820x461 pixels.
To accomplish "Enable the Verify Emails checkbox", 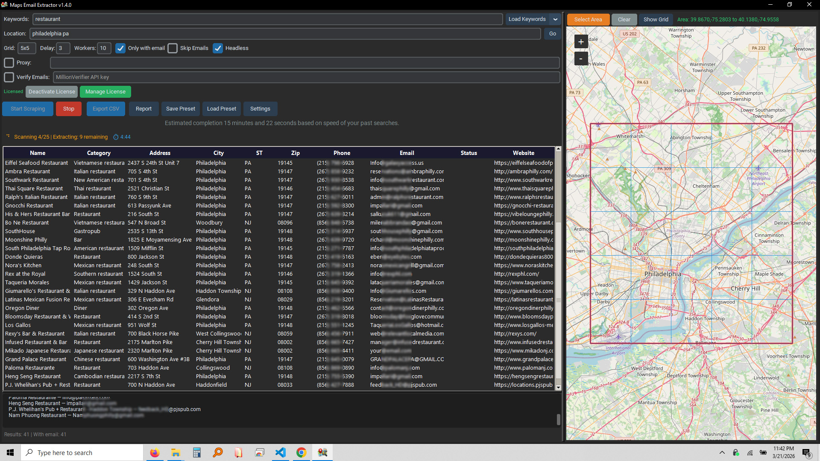I will point(9,77).
